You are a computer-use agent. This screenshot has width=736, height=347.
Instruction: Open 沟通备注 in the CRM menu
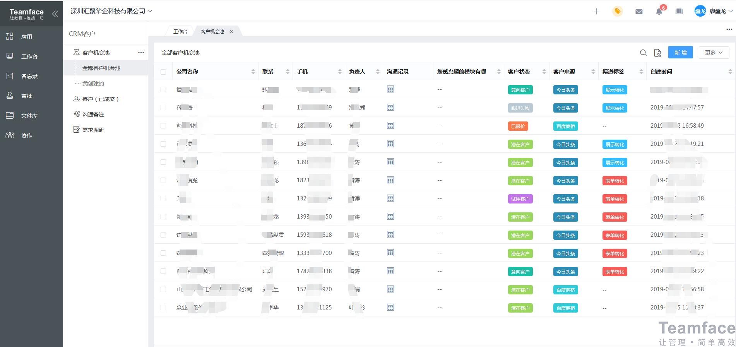(93, 115)
